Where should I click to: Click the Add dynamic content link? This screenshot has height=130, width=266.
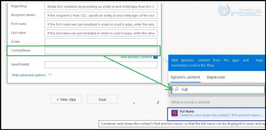pyautogui.click(x=136, y=57)
